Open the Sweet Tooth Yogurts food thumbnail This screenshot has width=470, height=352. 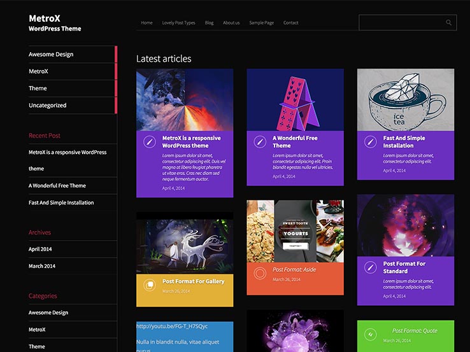[x=296, y=231]
